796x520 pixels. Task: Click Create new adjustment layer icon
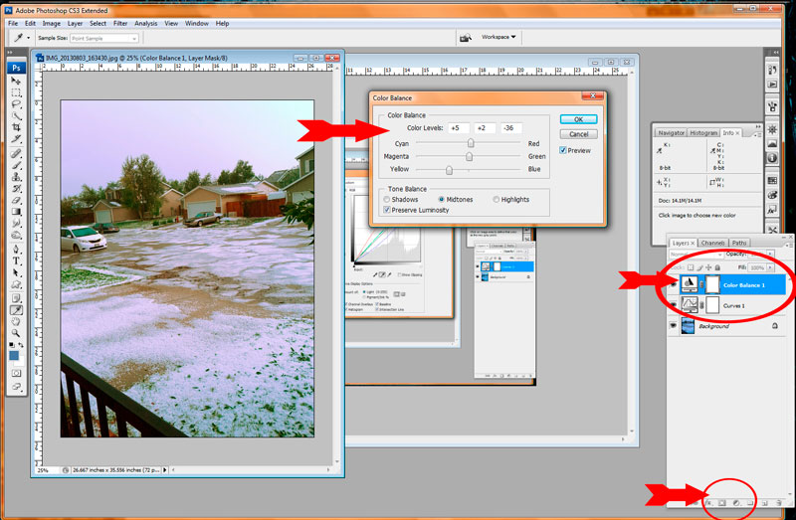(x=736, y=503)
